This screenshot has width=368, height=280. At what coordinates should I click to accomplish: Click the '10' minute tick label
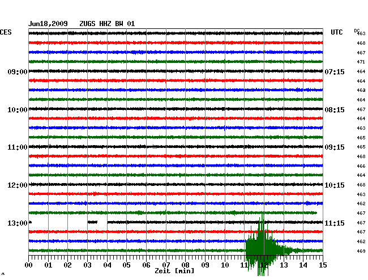[225, 265]
